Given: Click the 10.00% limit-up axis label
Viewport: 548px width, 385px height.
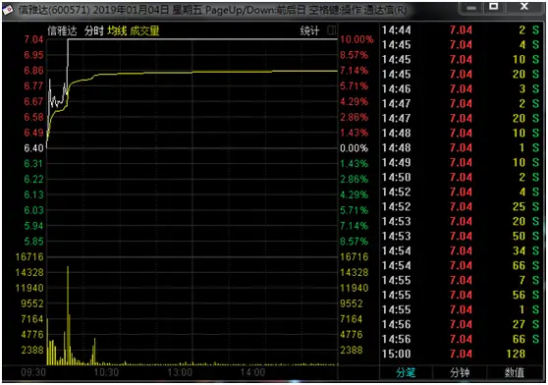Looking at the screenshot, I should [356, 39].
